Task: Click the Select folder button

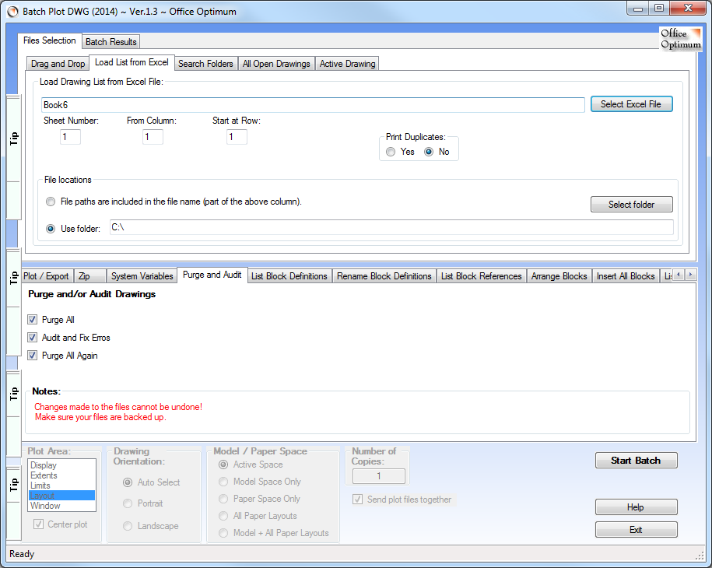Action: 631,205
